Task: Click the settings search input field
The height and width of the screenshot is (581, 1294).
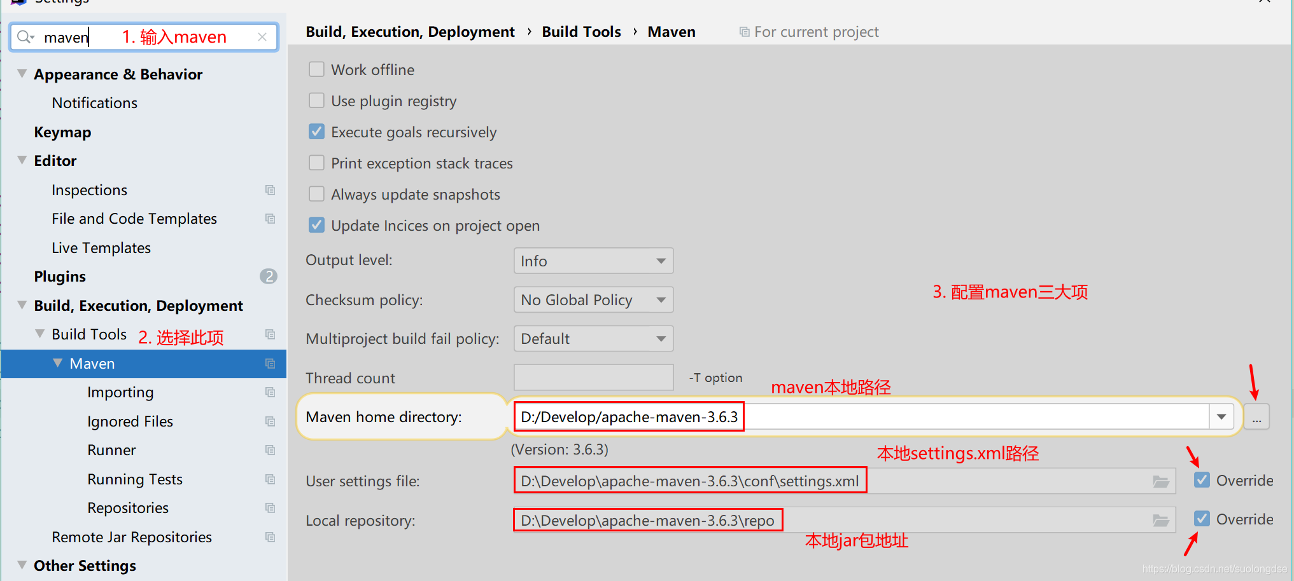Action: click(x=144, y=37)
